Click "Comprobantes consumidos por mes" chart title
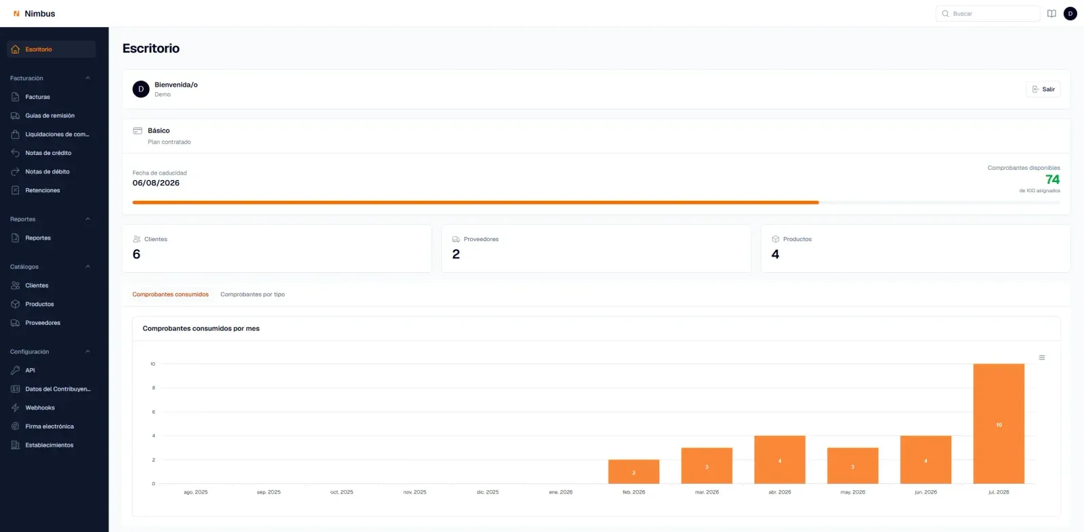This screenshot has width=1084, height=532. pyautogui.click(x=201, y=328)
